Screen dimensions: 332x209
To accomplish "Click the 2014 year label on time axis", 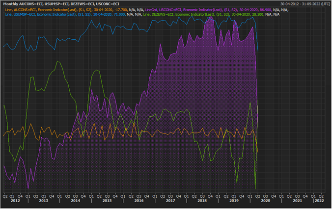I will pos(75,201).
